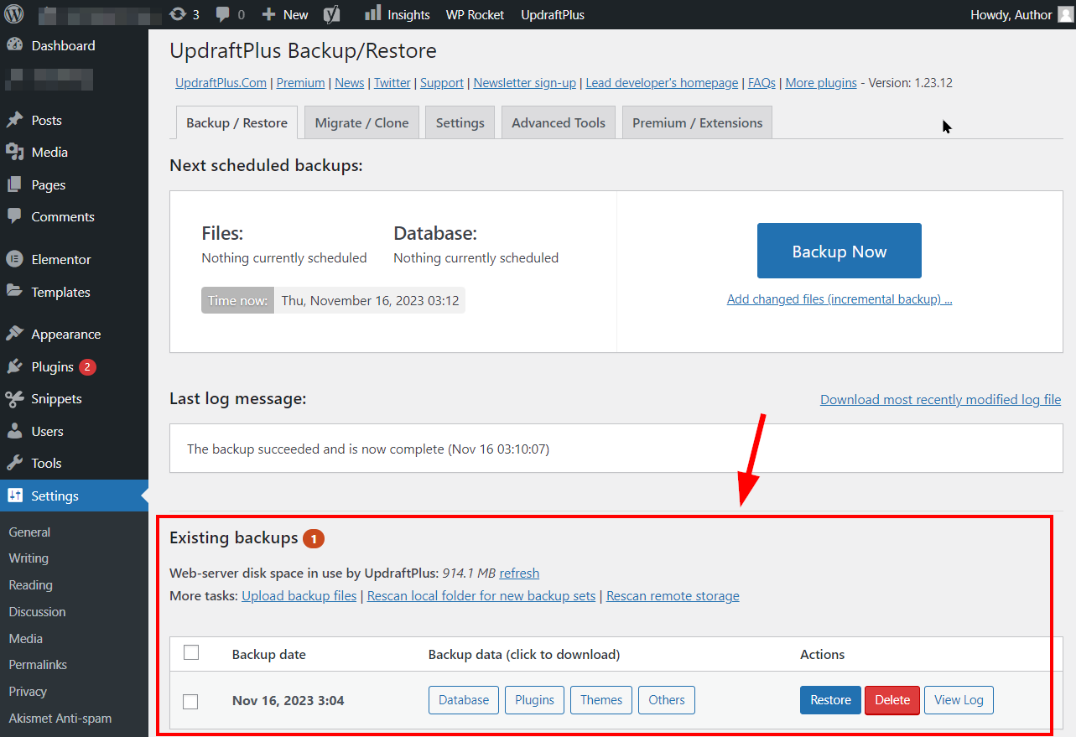
Task: Open WP Rocket in the admin bar
Action: click(x=475, y=14)
